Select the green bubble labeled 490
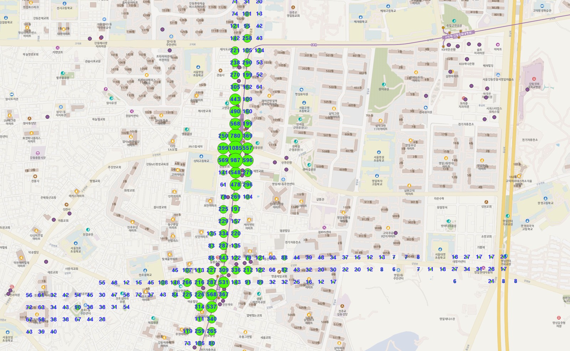Viewport: 570px width, 351px height. click(235, 111)
